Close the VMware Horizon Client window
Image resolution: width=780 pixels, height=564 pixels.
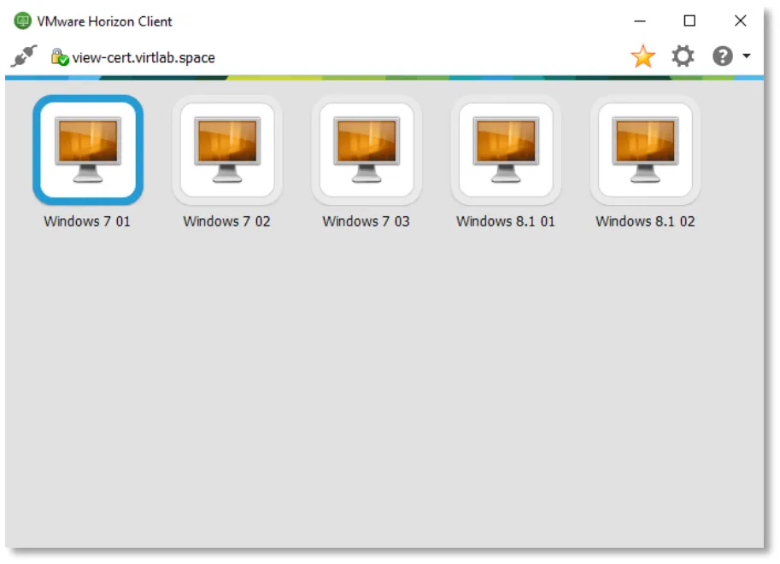(740, 21)
